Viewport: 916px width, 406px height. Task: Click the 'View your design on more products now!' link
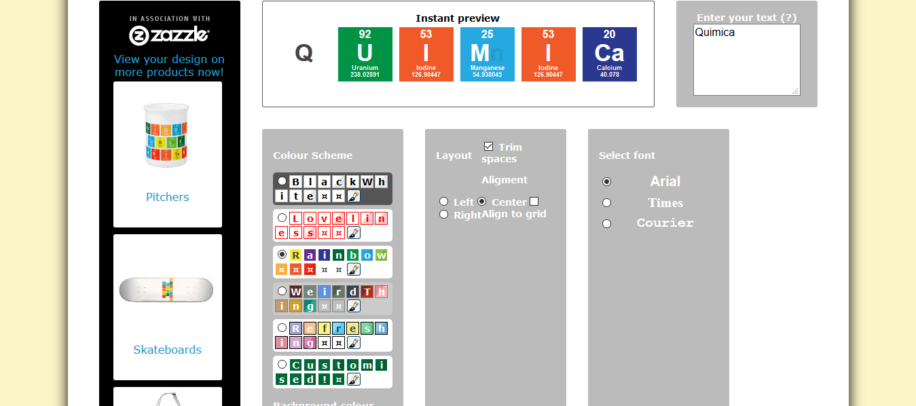coord(169,66)
